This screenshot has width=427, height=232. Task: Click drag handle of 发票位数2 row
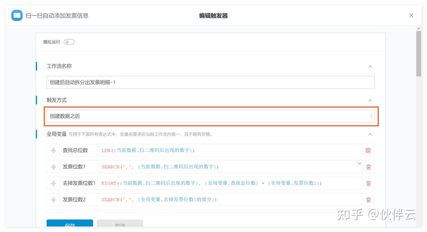(53, 200)
